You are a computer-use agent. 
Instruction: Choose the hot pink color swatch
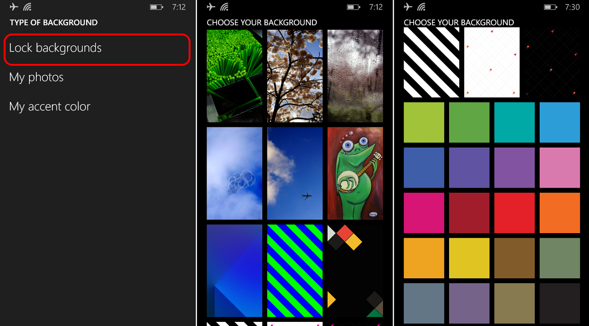423,212
